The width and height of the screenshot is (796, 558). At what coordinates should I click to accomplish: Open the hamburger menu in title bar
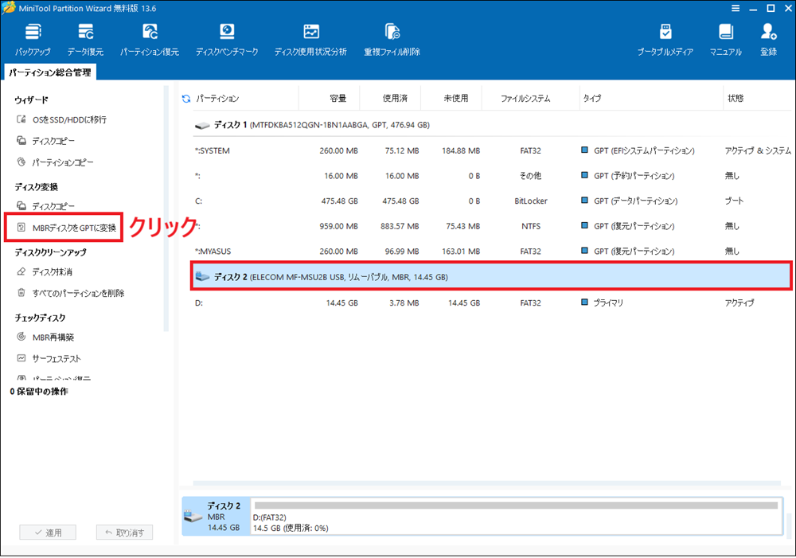(x=735, y=8)
